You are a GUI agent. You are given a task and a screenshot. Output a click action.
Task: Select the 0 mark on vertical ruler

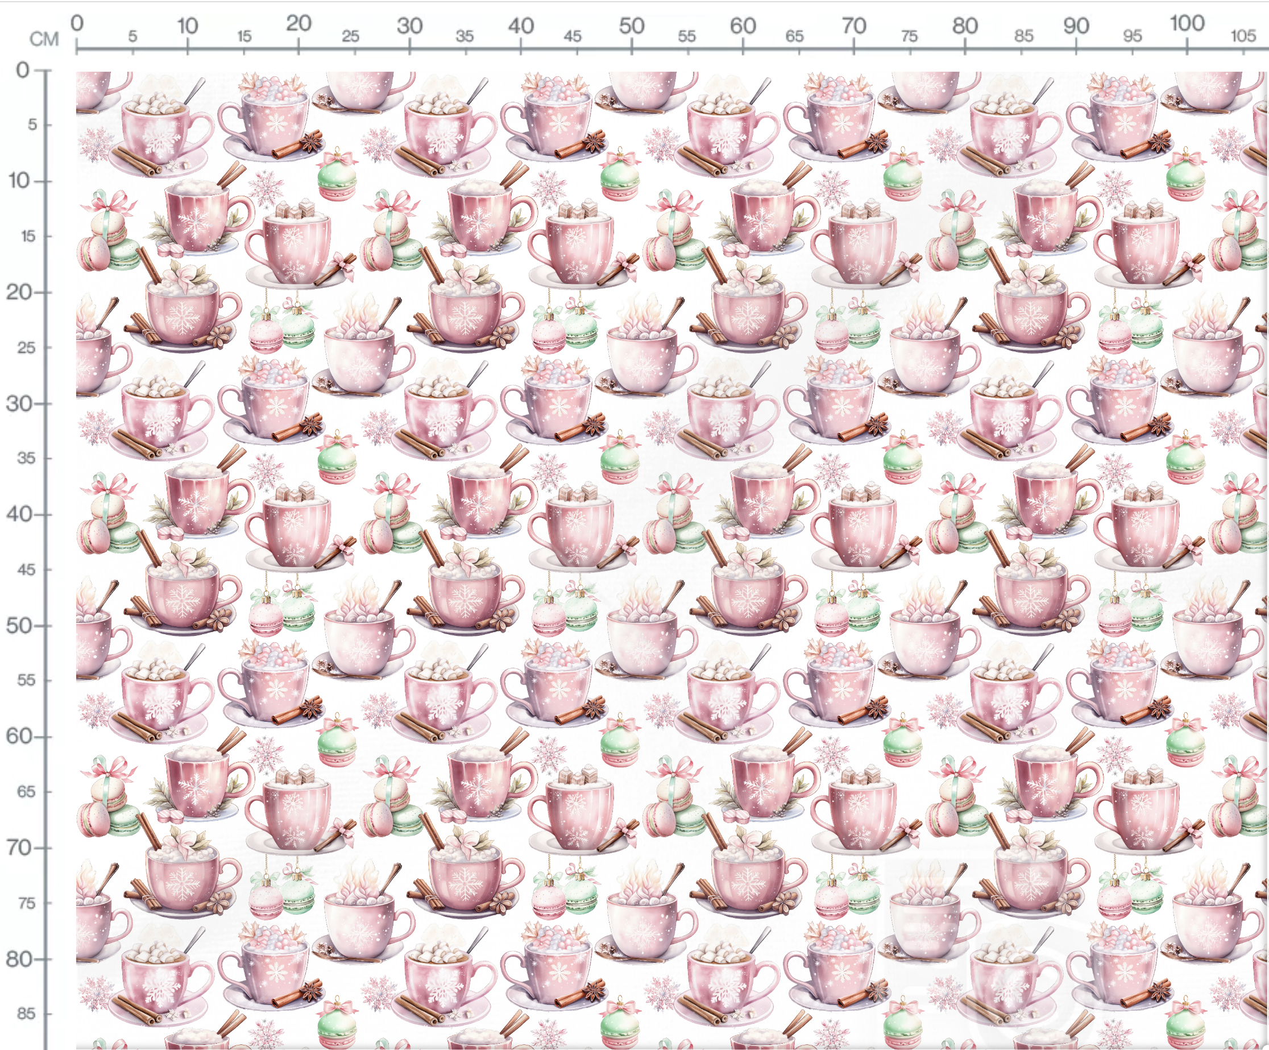23,70
